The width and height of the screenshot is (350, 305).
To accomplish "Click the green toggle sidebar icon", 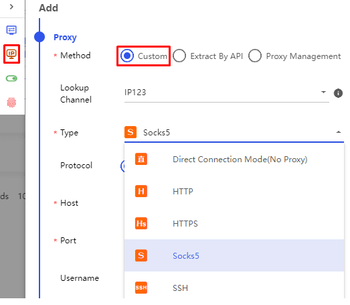I will [11, 78].
